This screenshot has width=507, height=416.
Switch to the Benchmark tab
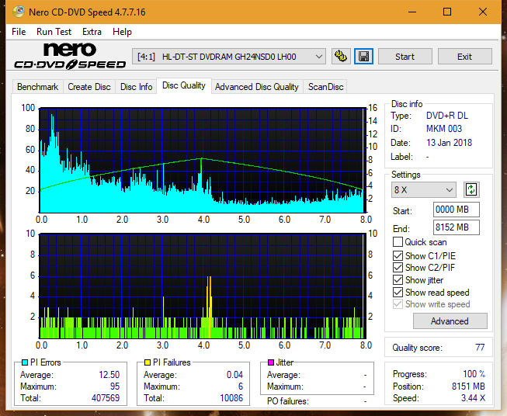(x=37, y=87)
